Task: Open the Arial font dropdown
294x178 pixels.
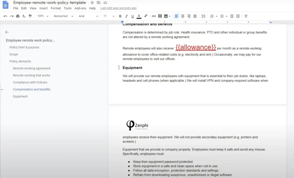Action: click(88, 16)
